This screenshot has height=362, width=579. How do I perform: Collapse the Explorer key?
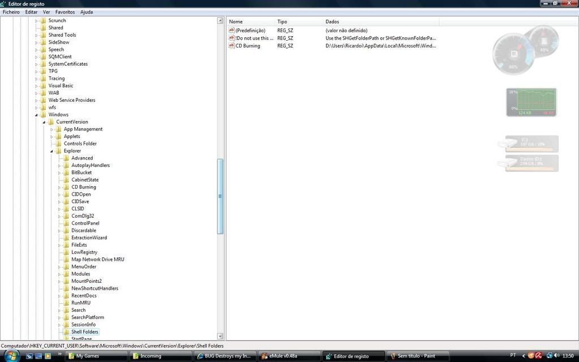[x=51, y=151]
